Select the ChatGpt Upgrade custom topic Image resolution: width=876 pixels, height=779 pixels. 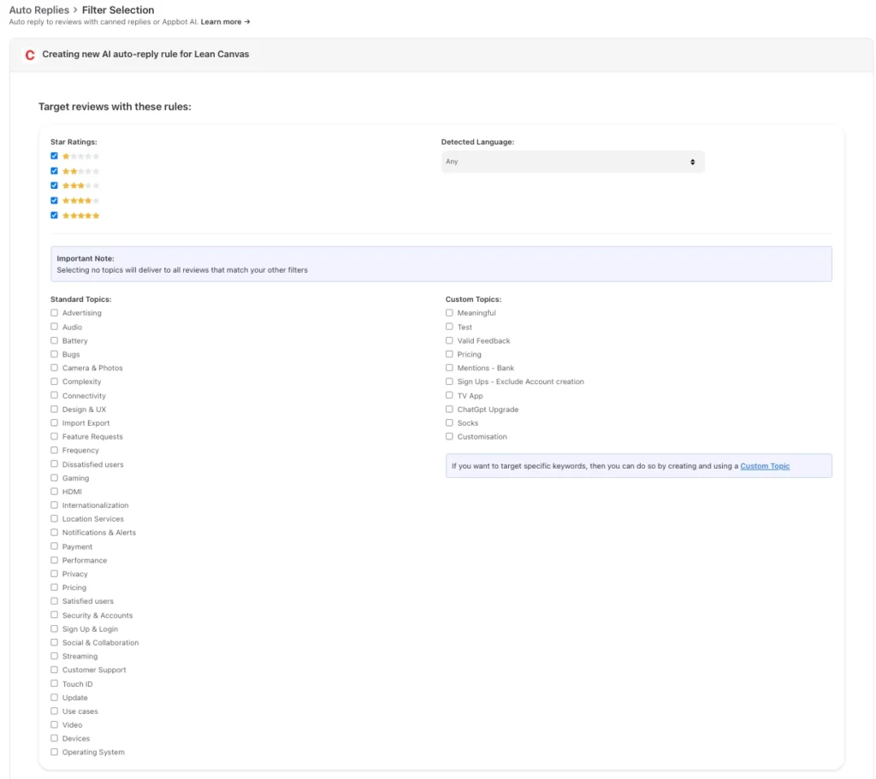pos(450,409)
